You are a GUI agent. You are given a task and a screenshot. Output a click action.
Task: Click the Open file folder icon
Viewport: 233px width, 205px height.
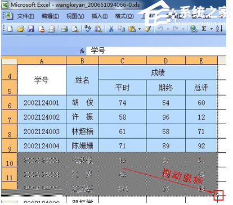pos(20,29)
